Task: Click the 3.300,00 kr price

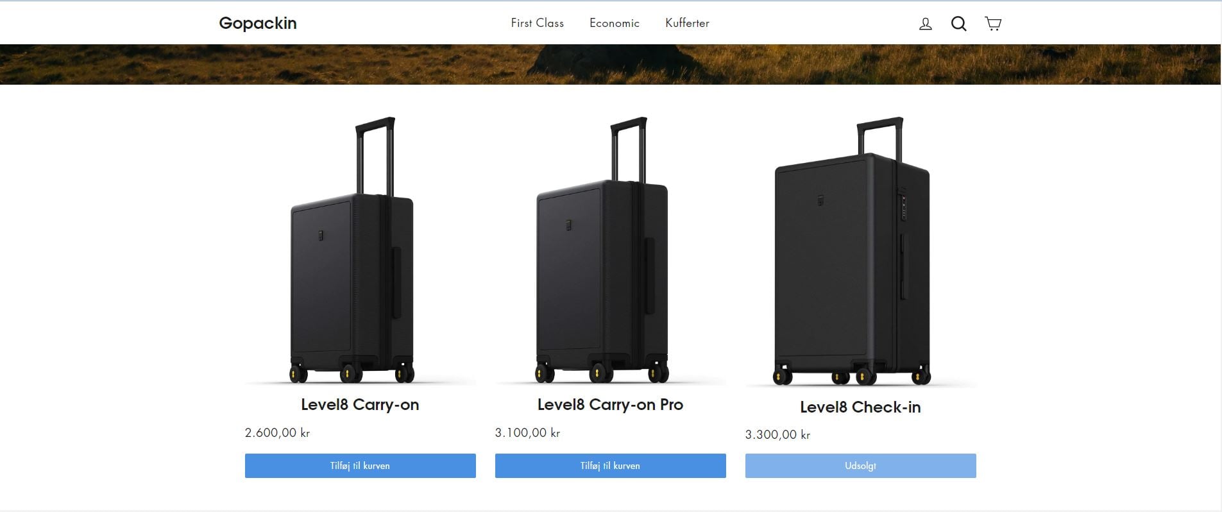Action: pos(777,435)
